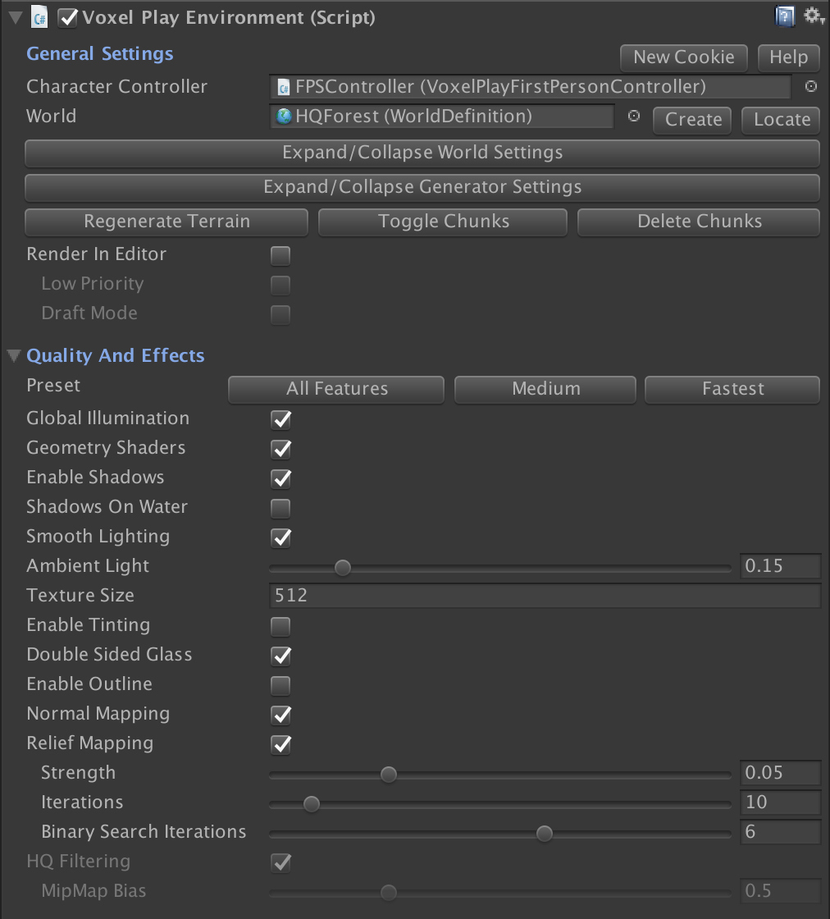The image size is (830, 919).
Task: Click Regenerate Terrain
Action: [x=166, y=222]
